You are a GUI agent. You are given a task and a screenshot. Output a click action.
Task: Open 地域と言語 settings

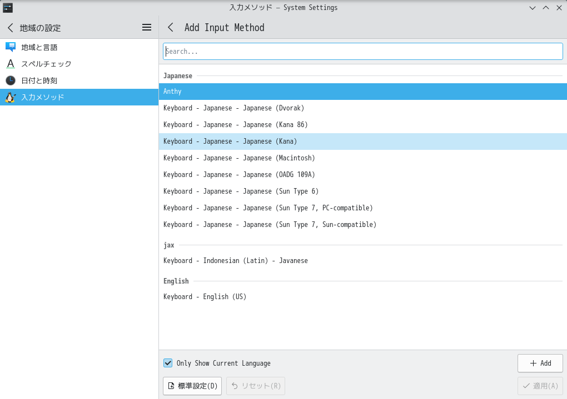(79, 47)
